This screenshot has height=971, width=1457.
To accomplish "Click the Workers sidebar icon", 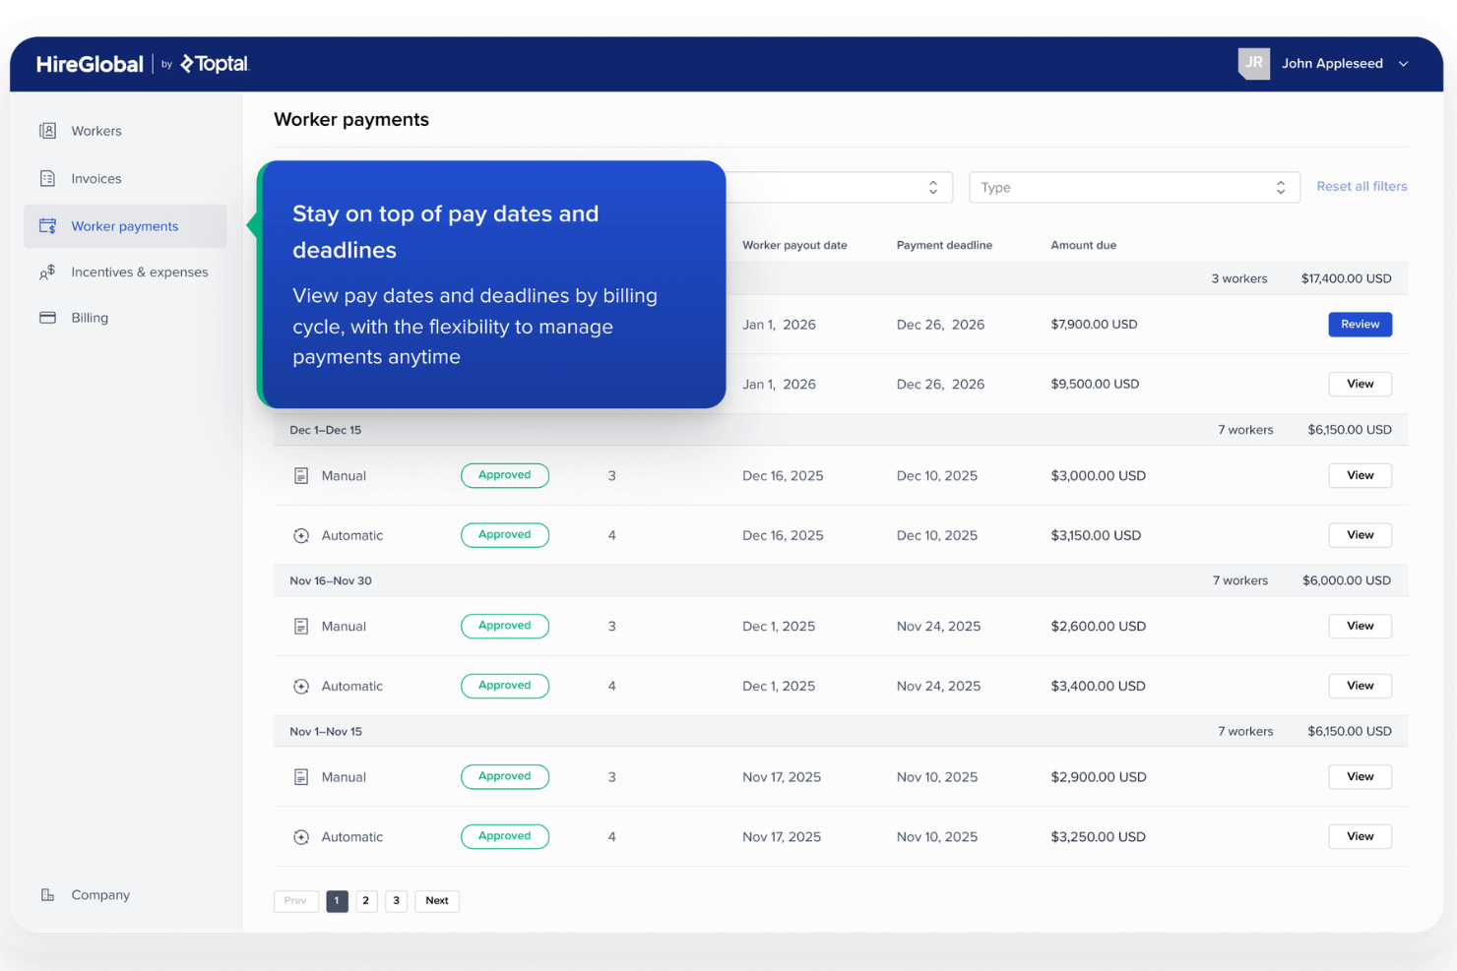I will click(x=47, y=131).
